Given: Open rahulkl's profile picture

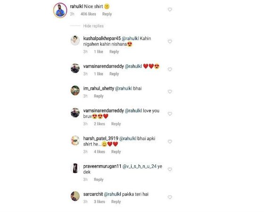Looking at the screenshot, I should tap(60, 10).
